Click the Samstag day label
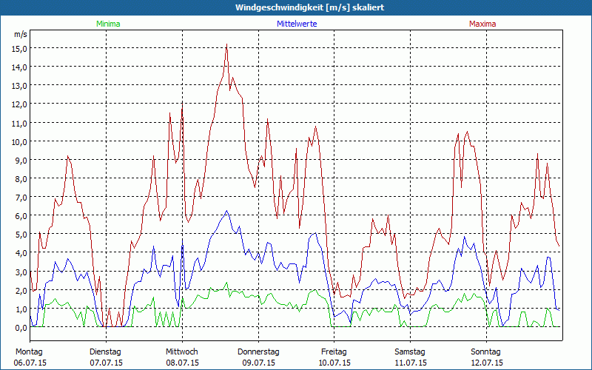 tap(411, 351)
